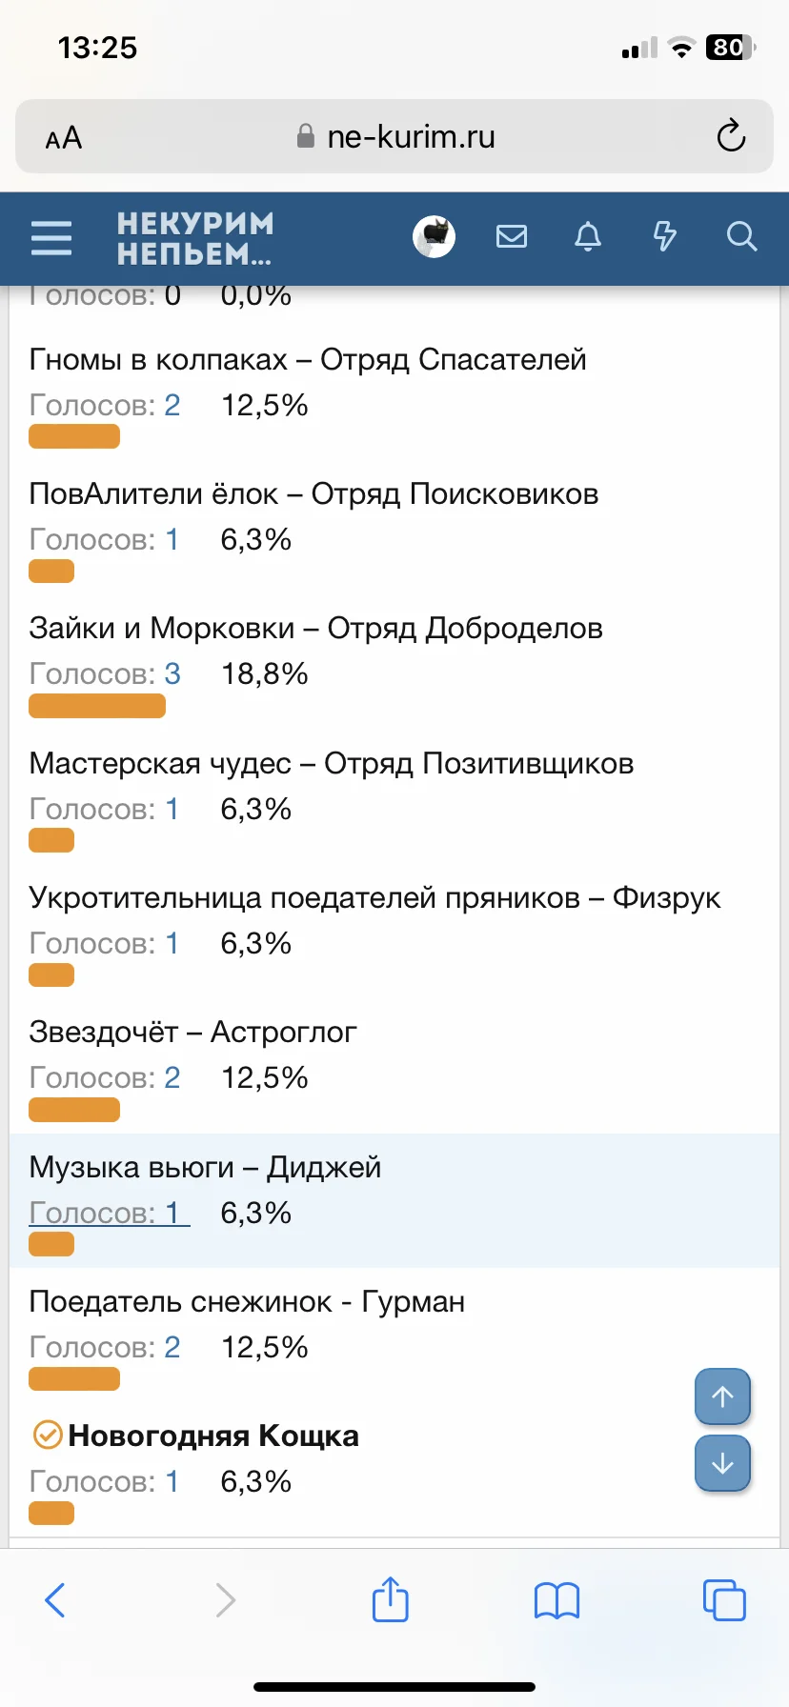Open Safari share sheet icon
This screenshot has width=789, height=1707.
click(390, 1599)
